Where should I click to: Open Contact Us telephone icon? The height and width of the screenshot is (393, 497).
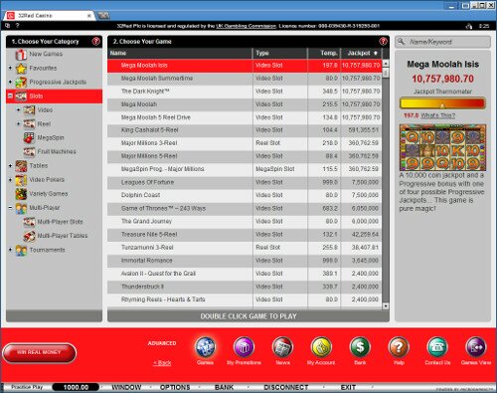437,347
